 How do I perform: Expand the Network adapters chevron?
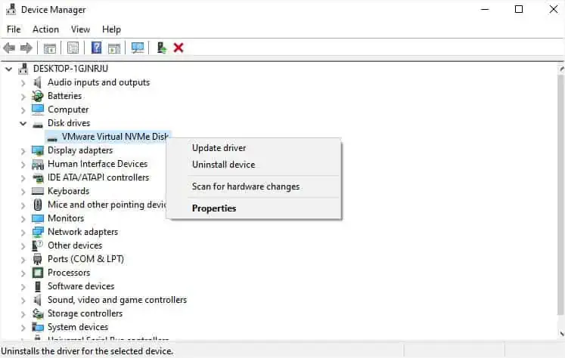23,233
